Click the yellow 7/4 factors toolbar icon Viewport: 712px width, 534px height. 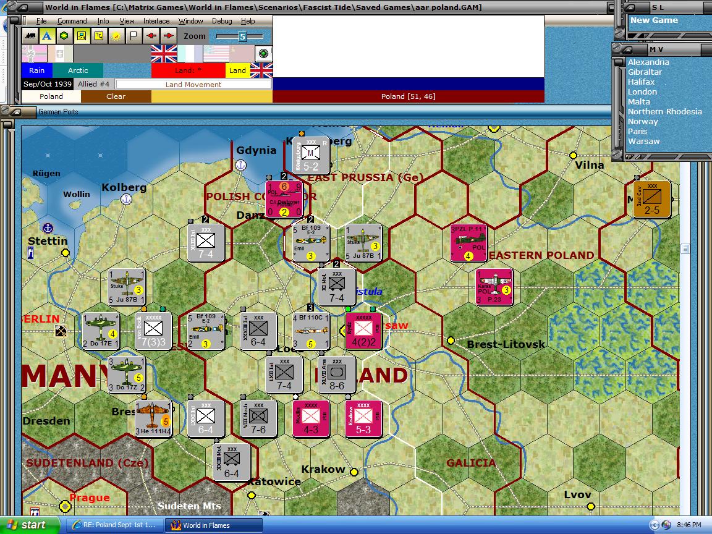pyautogui.click(x=98, y=35)
